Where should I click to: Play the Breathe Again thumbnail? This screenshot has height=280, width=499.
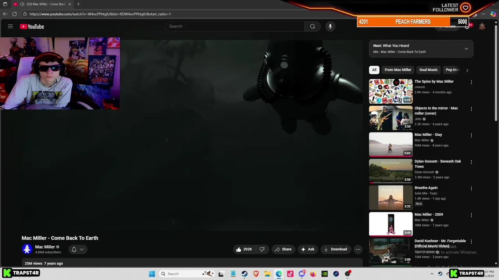[x=391, y=198]
